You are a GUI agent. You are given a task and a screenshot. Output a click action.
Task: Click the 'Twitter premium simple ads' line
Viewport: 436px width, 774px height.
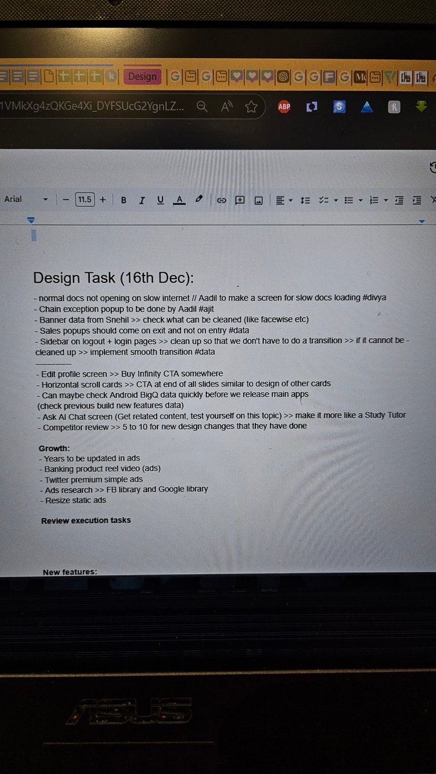[91, 480]
